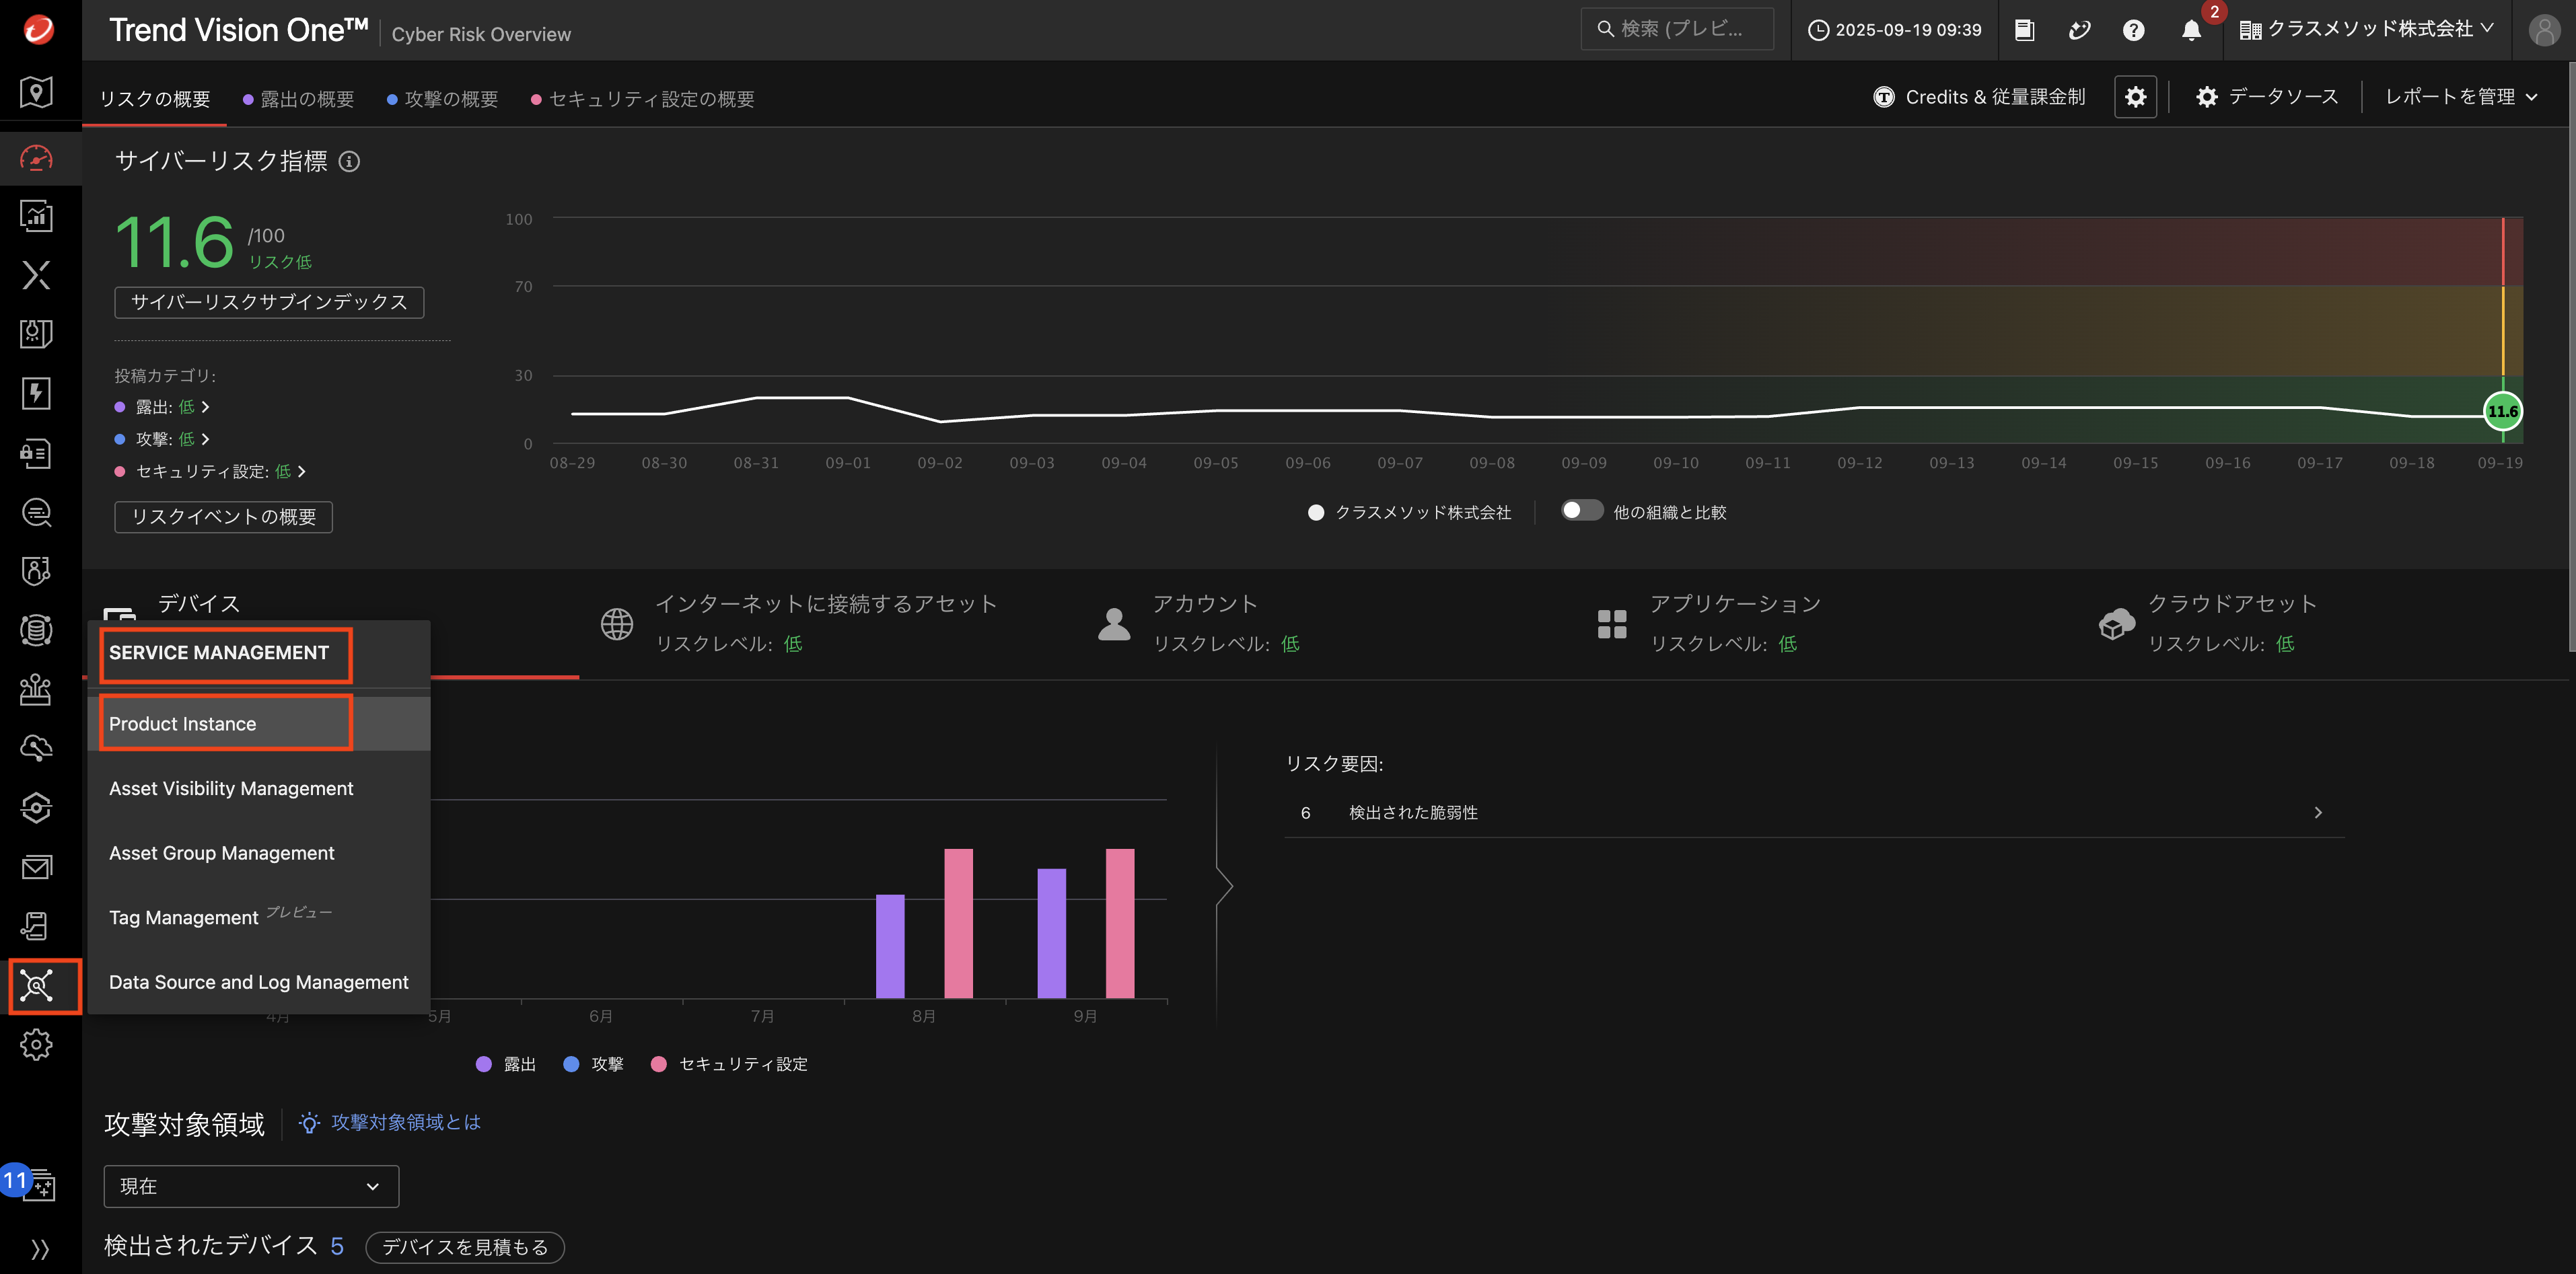The width and height of the screenshot is (2576, 1274).
Task: Open the データソース settings
Action: click(x=2267, y=97)
